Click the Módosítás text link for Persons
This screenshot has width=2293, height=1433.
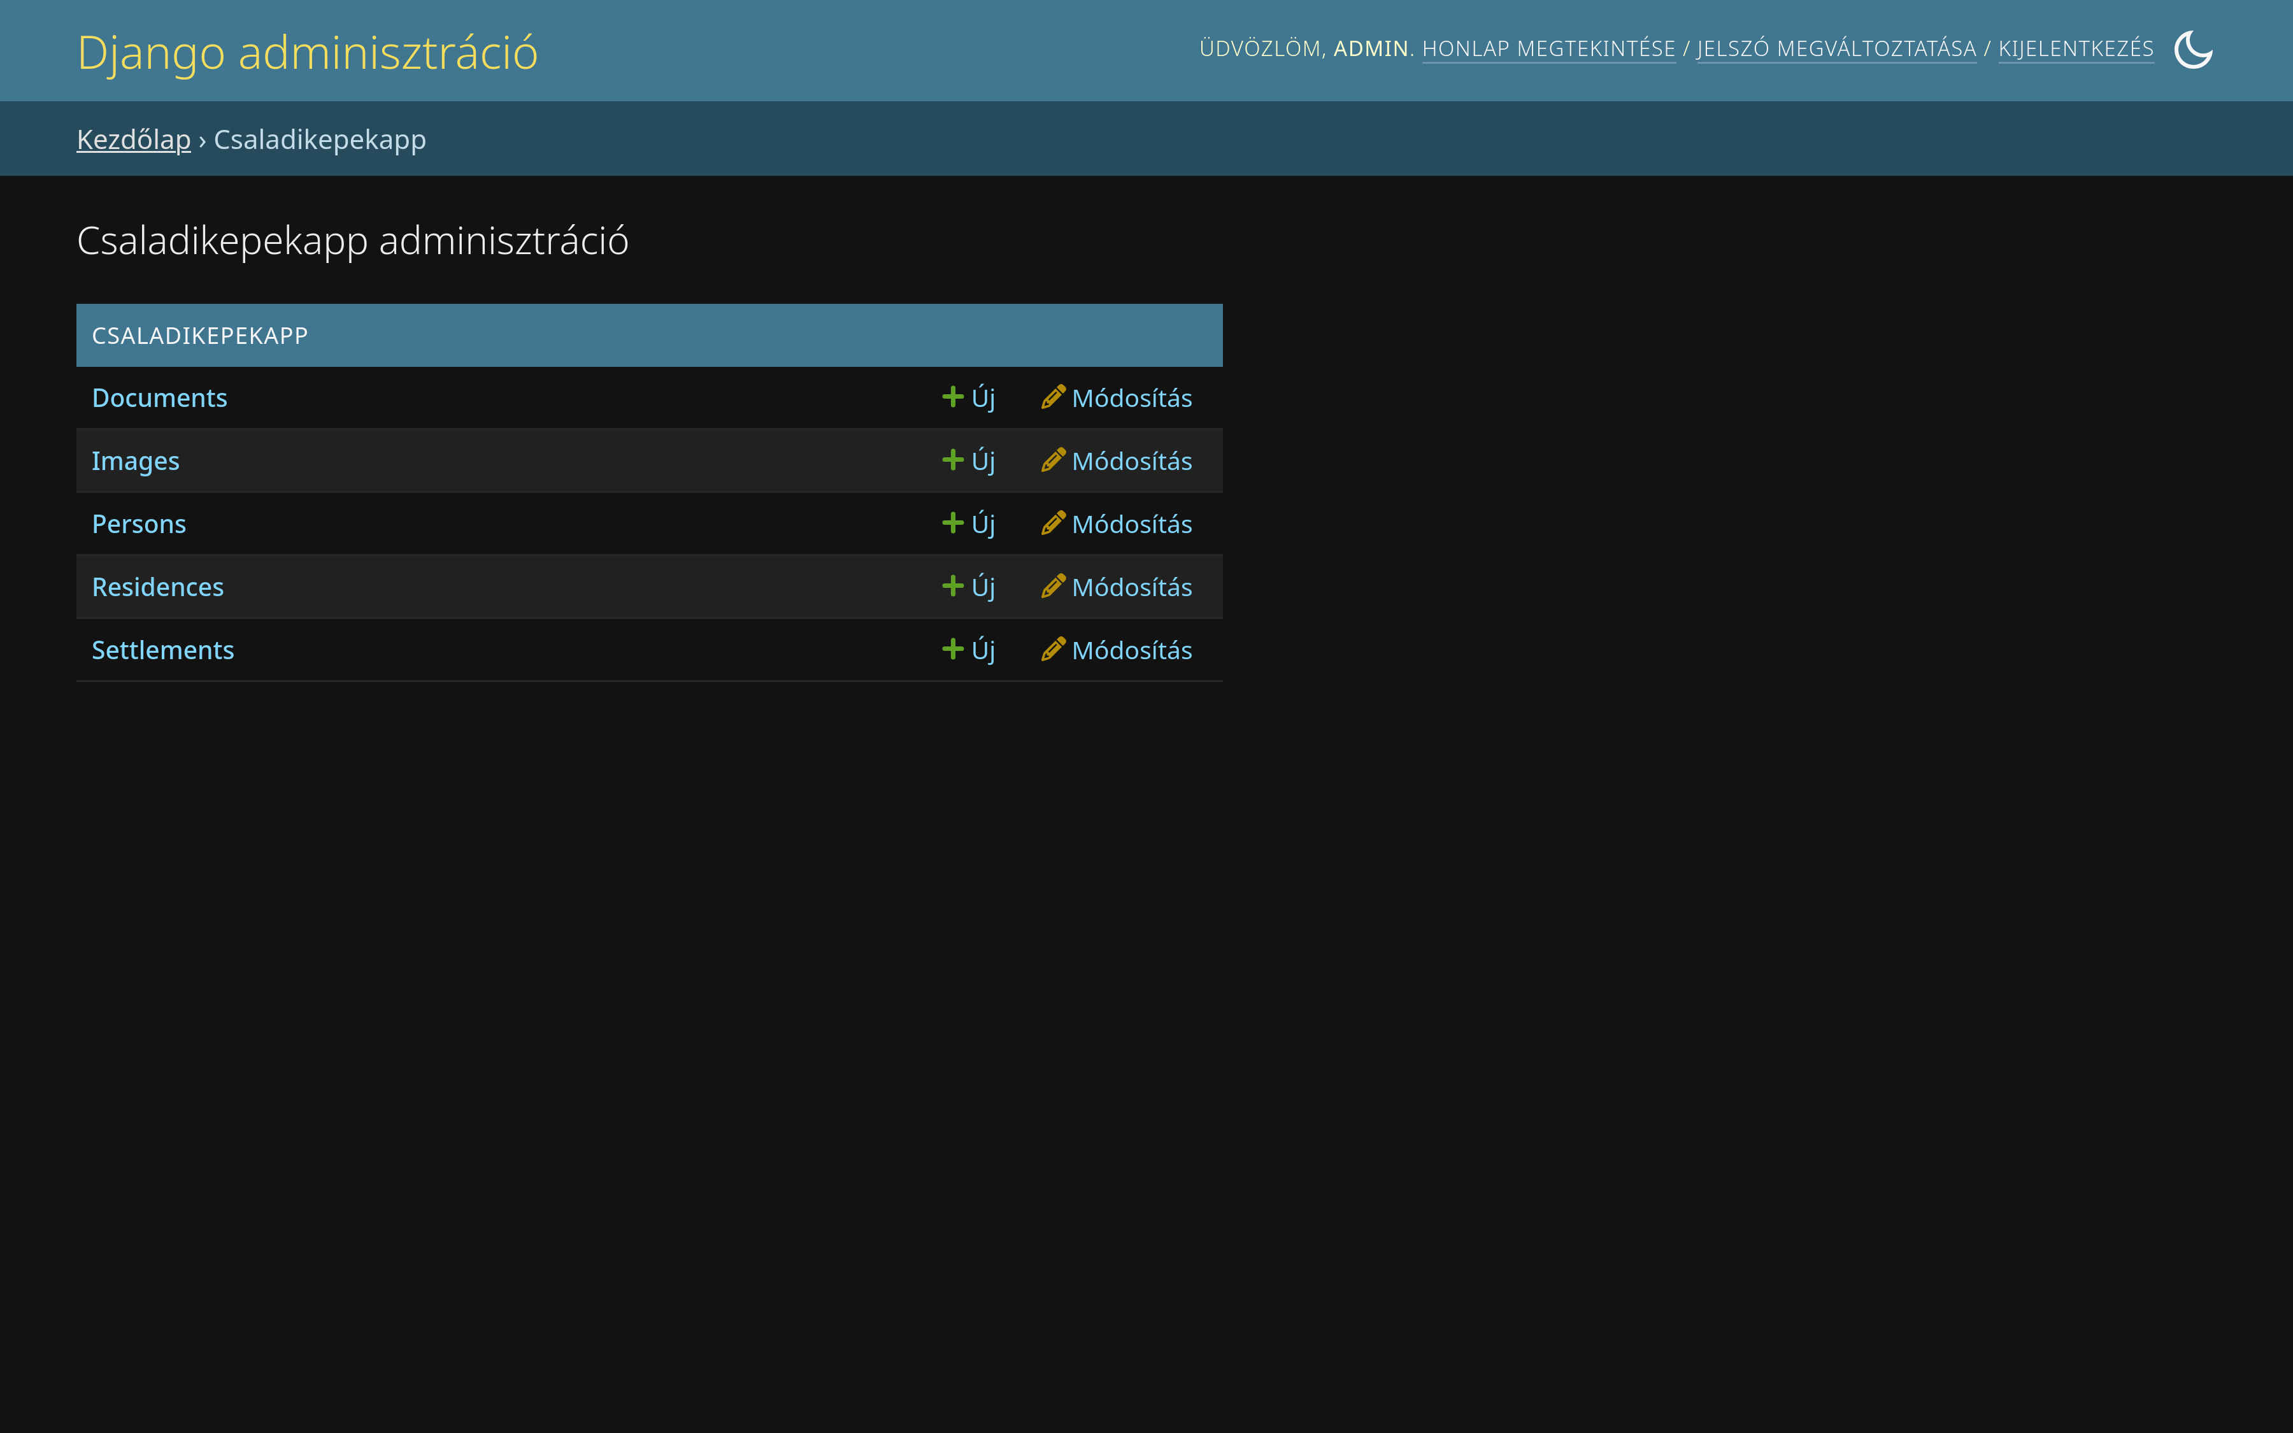pyautogui.click(x=1131, y=524)
